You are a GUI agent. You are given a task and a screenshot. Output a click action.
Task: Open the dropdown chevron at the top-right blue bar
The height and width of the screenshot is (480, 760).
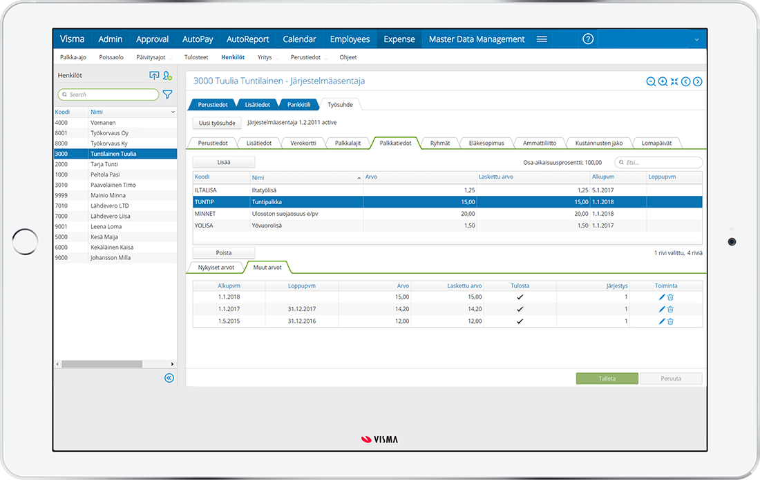point(696,39)
